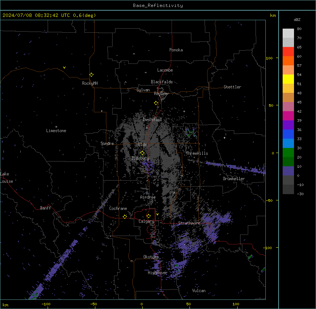The width and height of the screenshot is (316, 309).
Task: Select the 36 dBZ blue color swatch
Action: (x=288, y=134)
